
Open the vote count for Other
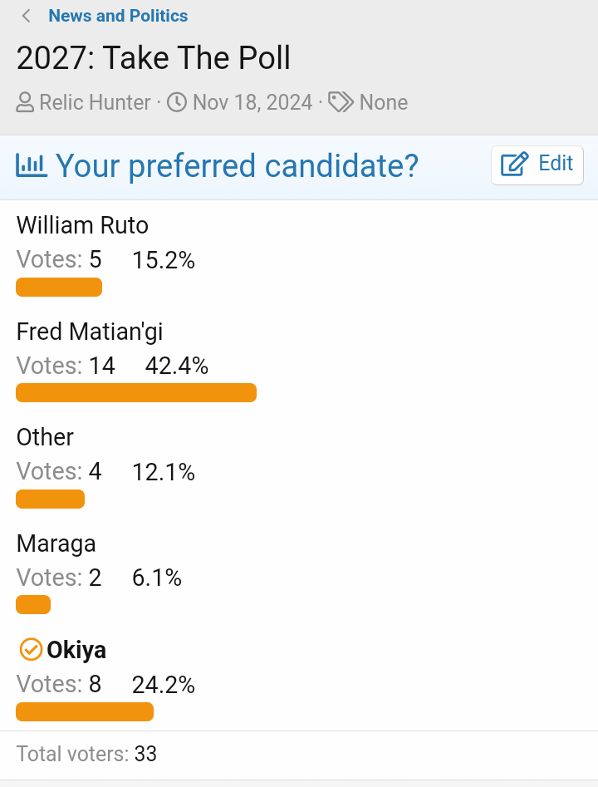(96, 471)
